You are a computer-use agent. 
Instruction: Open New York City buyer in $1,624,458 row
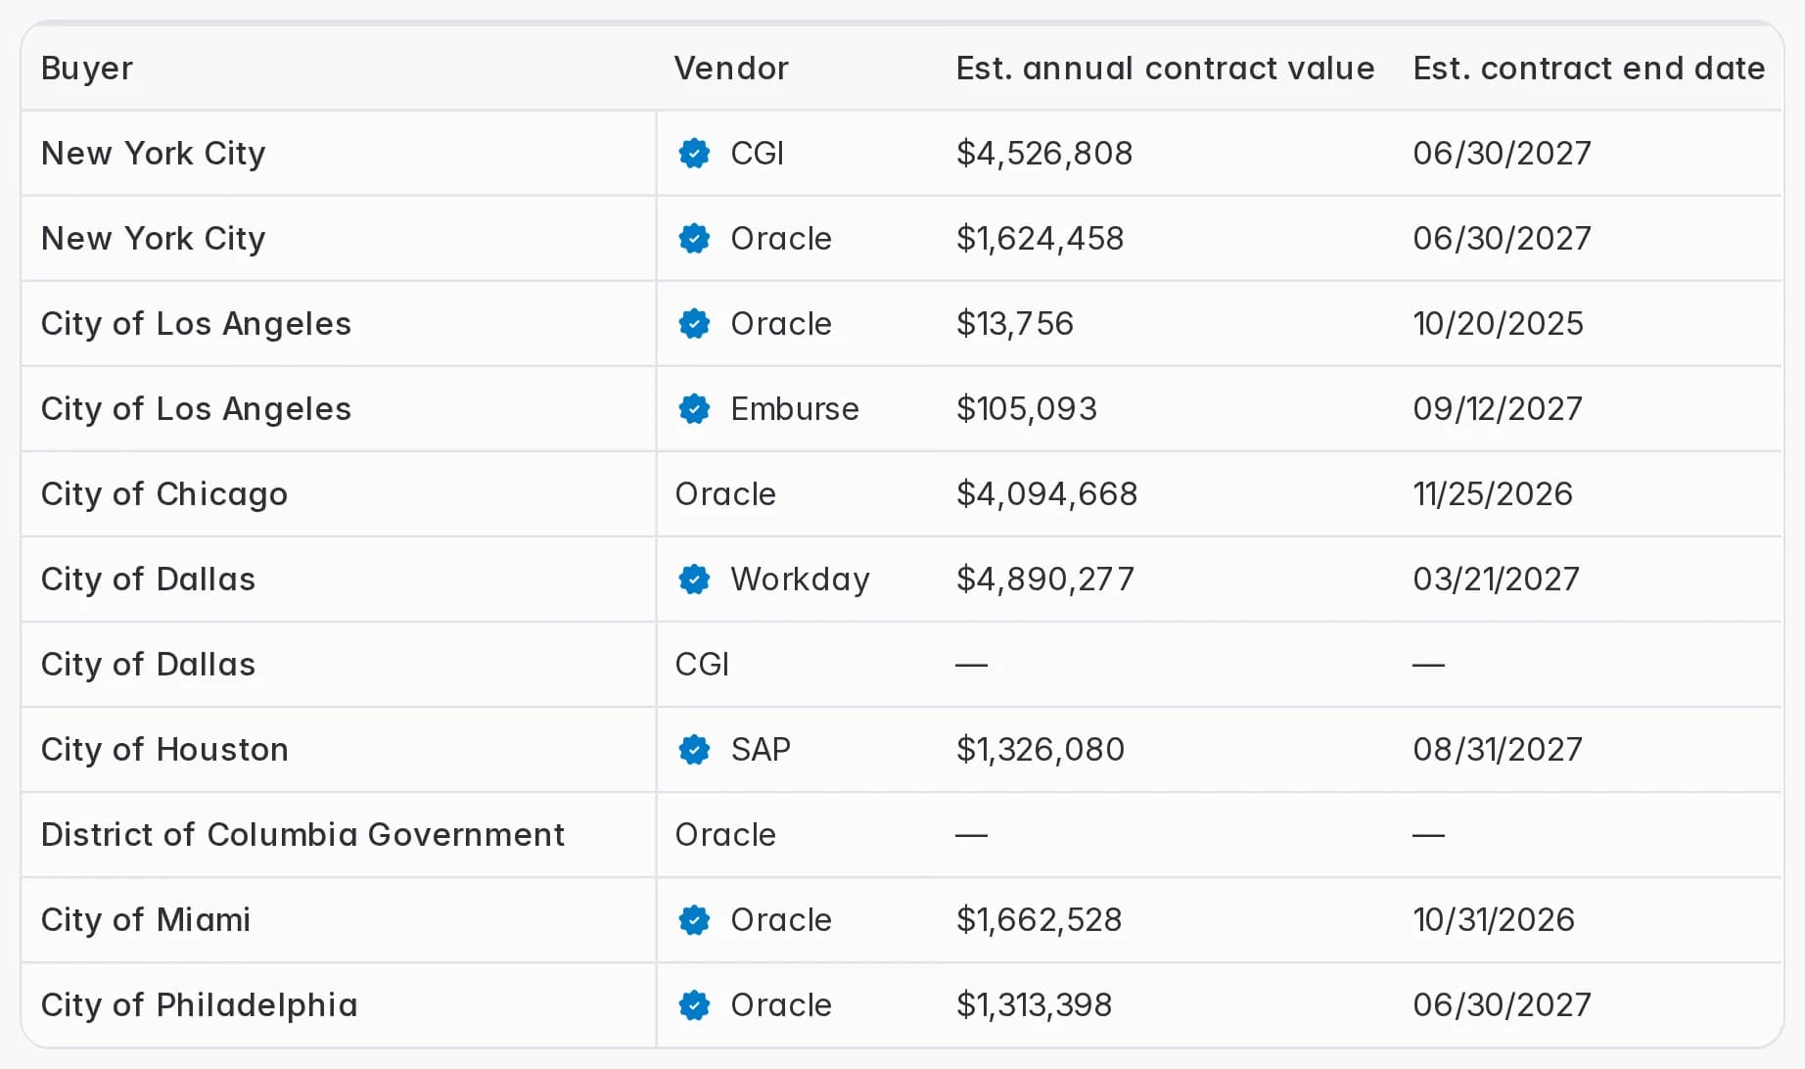click(154, 239)
